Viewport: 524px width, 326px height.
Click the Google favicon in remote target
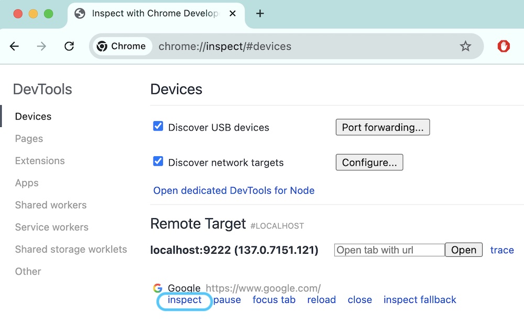(x=158, y=288)
